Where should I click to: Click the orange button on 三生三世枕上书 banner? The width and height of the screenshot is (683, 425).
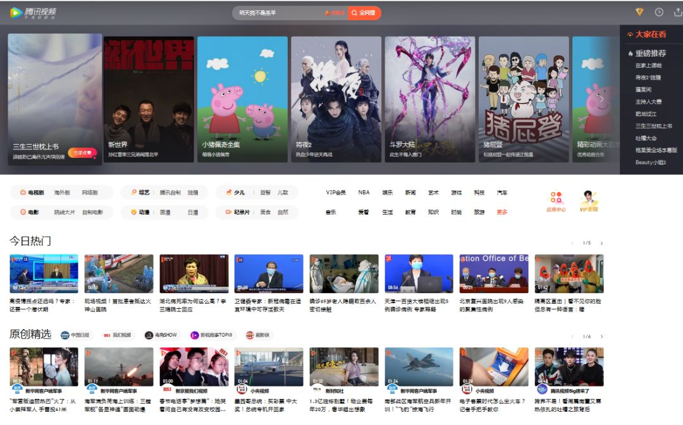tap(82, 153)
